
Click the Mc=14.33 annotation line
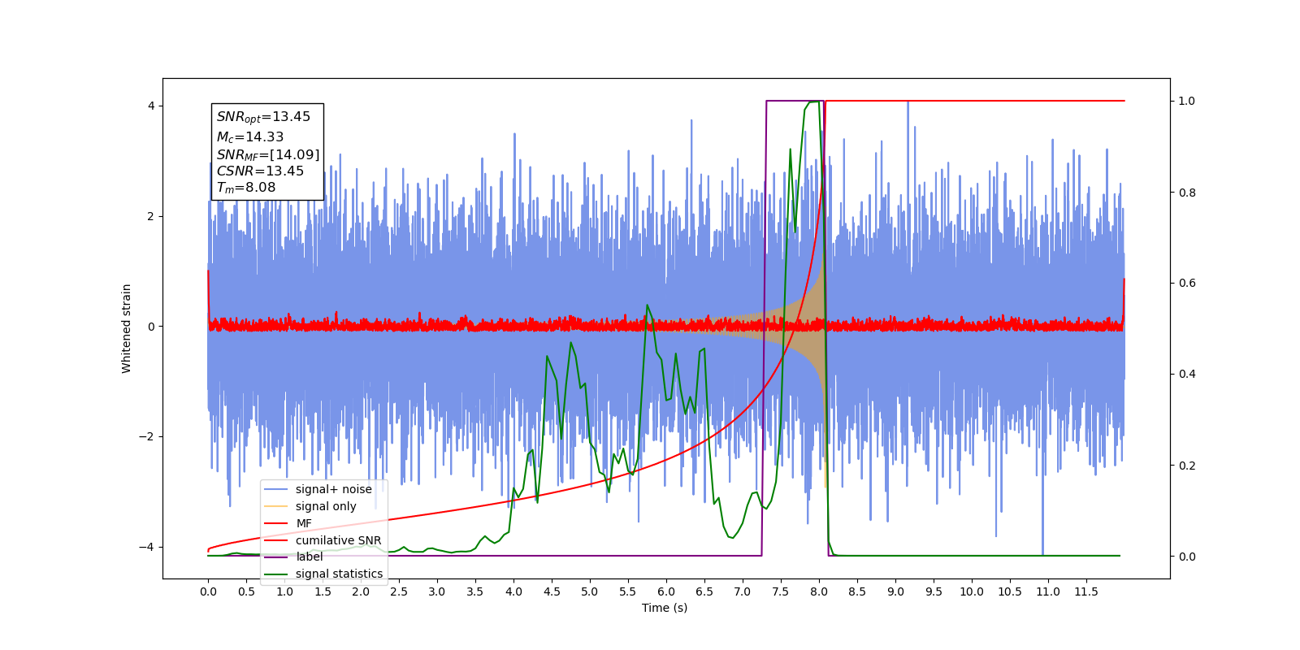pos(250,137)
